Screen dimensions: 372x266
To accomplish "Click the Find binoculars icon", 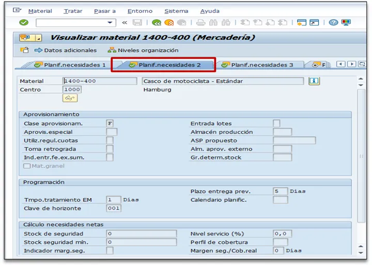I will coord(213,22).
